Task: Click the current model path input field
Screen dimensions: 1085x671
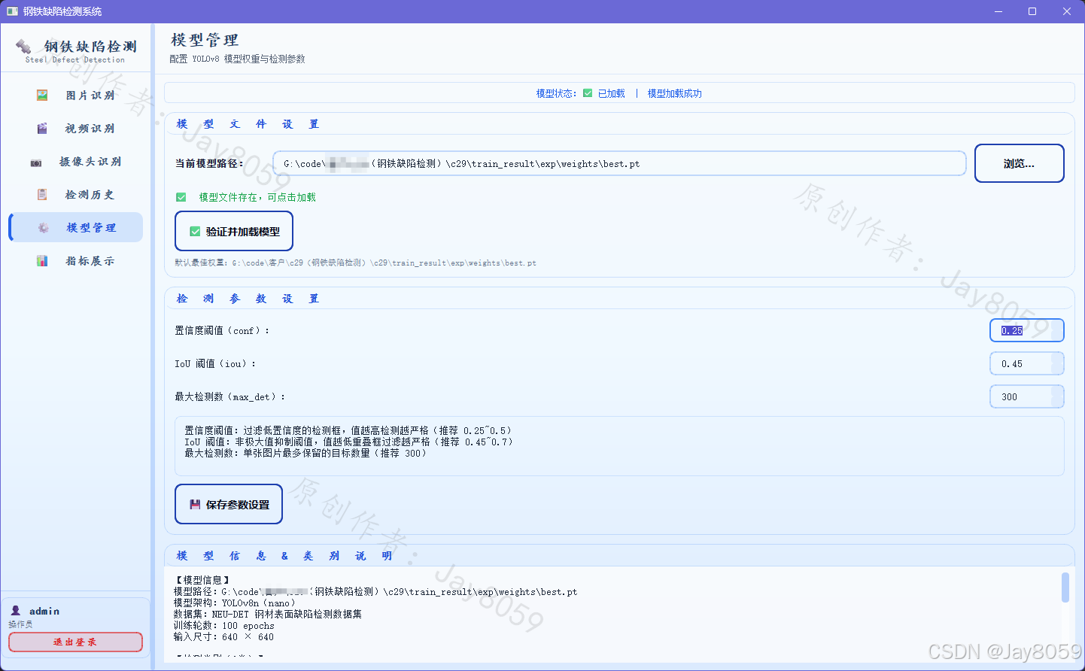Action: click(619, 163)
